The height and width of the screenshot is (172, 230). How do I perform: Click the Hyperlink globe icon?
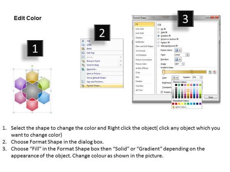point(83,69)
